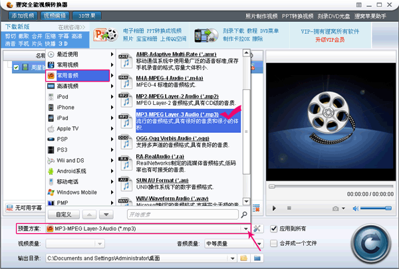The width and height of the screenshot is (399, 269).
Task: Open 狸窝苹果助手 link
Action: (370, 16)
